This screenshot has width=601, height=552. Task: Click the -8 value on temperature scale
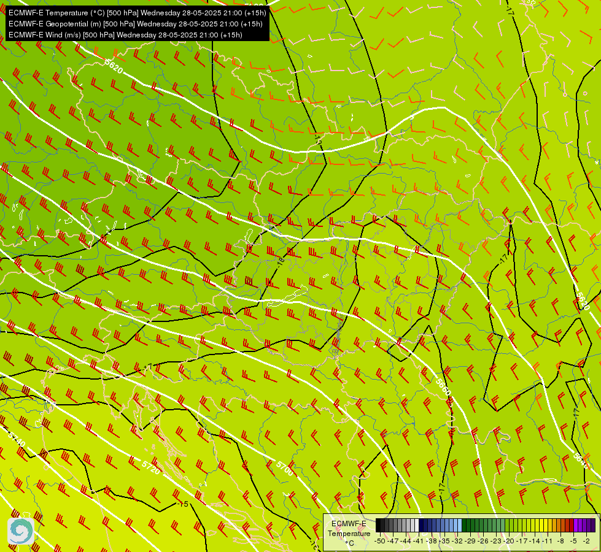[560, 542]
